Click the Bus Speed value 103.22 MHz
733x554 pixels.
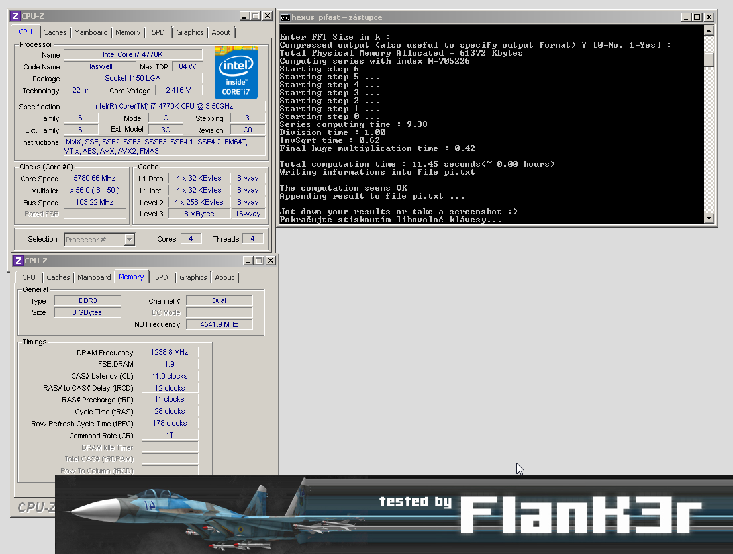95,203
